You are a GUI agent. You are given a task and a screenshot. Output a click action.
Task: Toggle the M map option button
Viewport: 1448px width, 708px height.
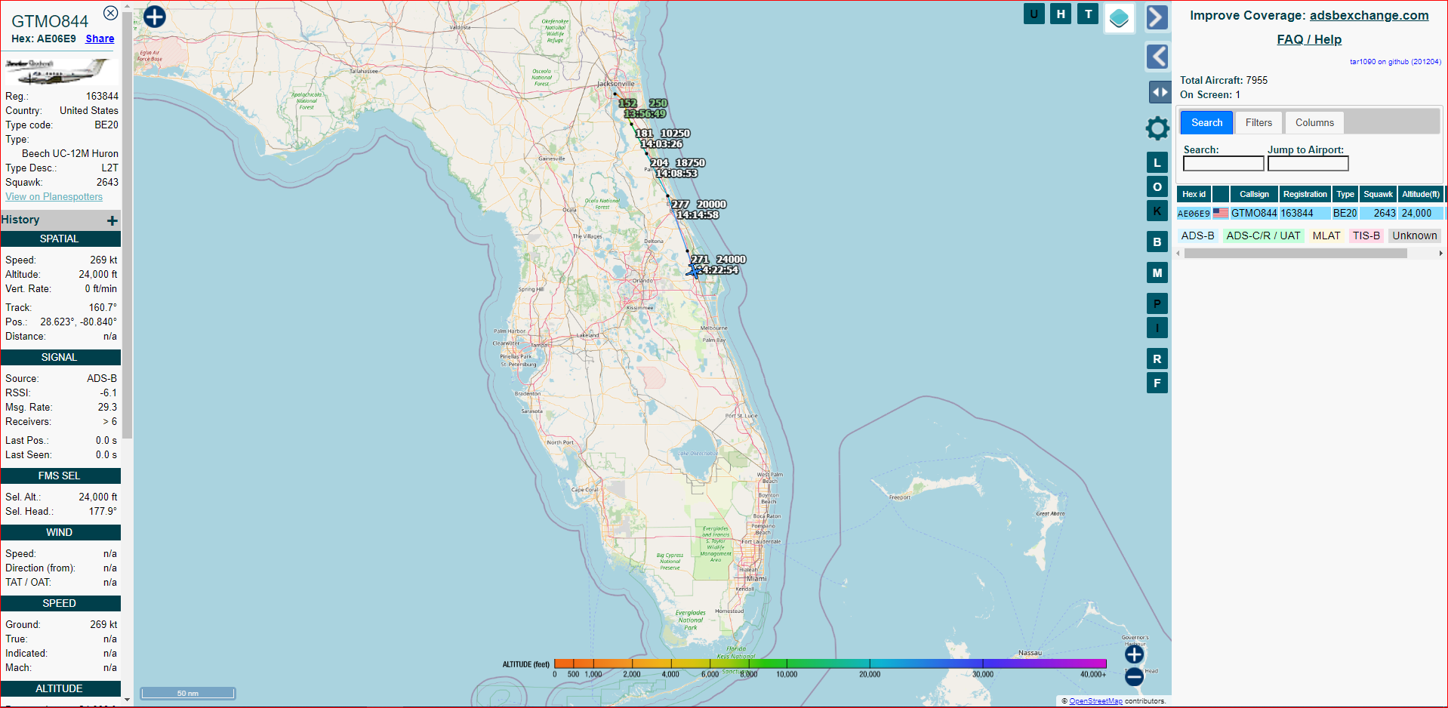point(1157,272)
